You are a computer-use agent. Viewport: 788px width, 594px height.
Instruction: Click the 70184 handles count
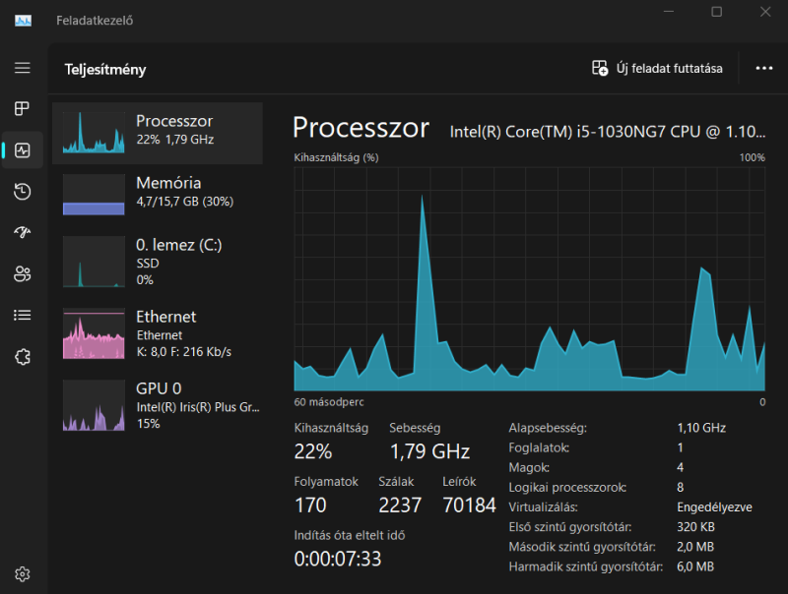coord(470,505)
